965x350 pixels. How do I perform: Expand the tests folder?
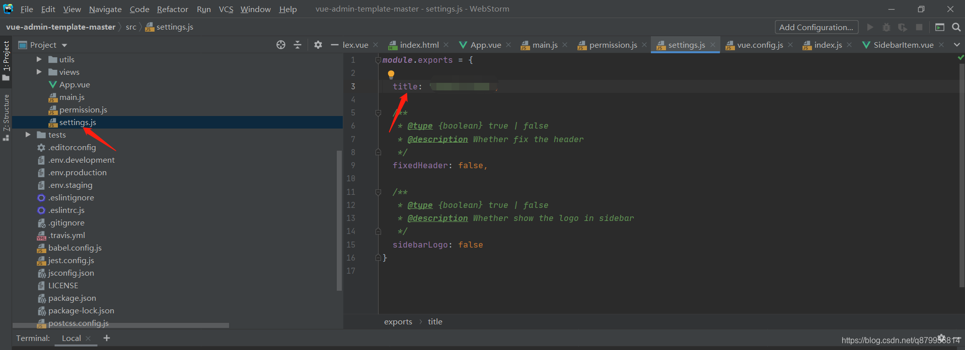click(x=28, y=135)
